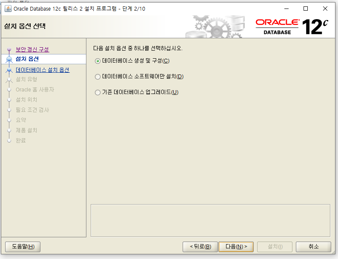This screenshot has width=338, height=259.
Task: Click the 도움말(H) help button
Action: tap(23, 247)
